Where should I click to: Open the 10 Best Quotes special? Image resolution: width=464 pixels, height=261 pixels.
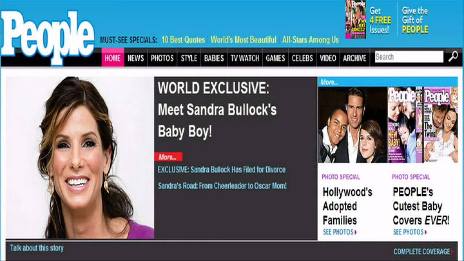coord(183,40)
